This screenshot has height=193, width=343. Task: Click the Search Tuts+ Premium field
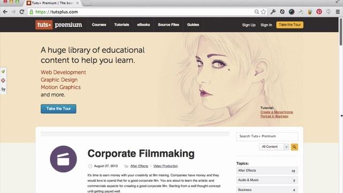(x=267, y=136)
